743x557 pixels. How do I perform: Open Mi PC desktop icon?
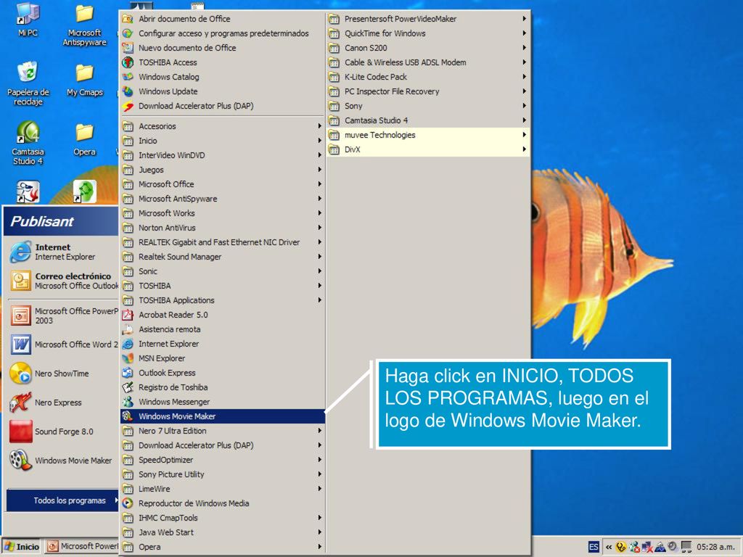(28, 20)
